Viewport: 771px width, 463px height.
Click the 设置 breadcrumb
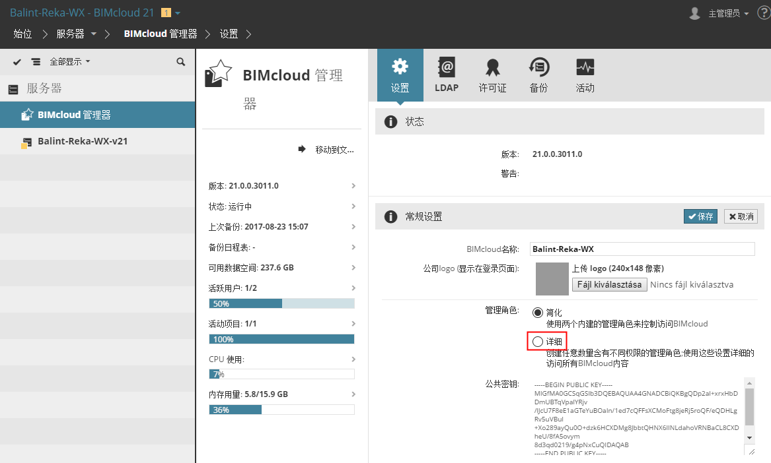[229, 34]
